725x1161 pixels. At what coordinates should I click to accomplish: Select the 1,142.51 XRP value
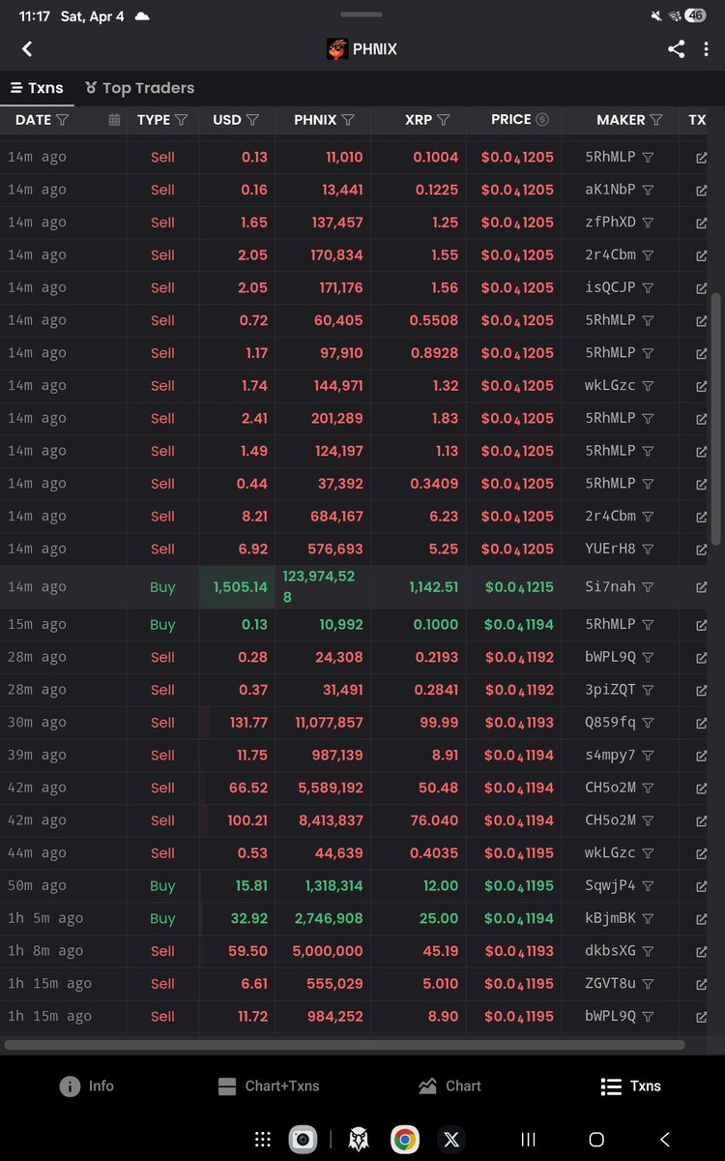(433, 587)
